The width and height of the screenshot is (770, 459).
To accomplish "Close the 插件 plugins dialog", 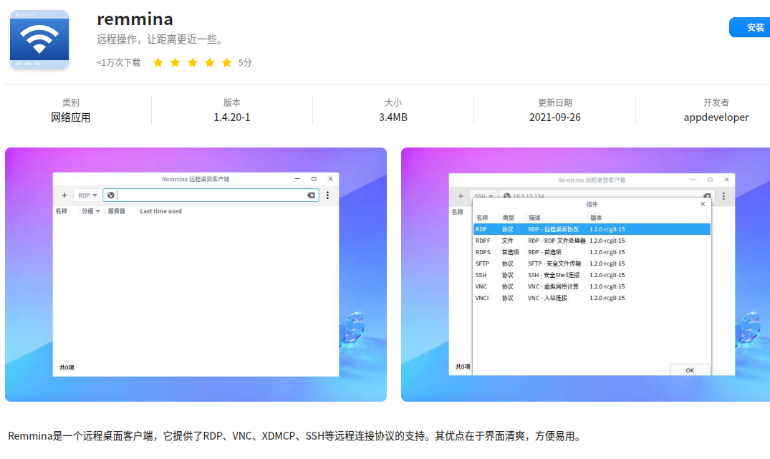I will [703, 204].
